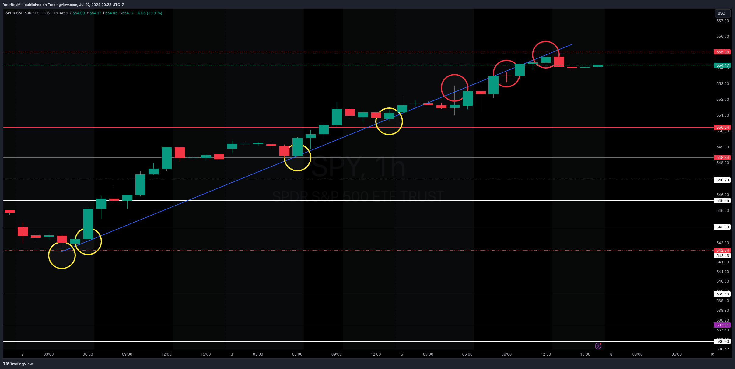735x369 pixels.
Task: Click the 12:00 label under the latest candles
Action: point(546,354)
